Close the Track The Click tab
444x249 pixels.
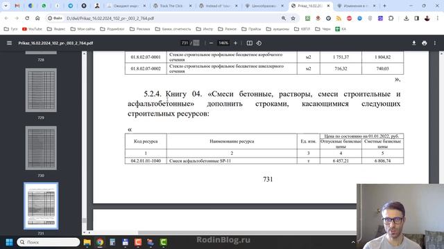[x=190, y=6]
